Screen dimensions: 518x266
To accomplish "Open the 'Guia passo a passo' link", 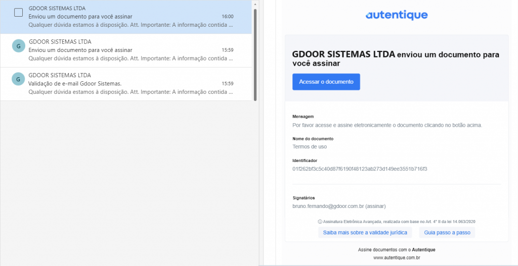I will pyautogui.click(x=447, y=232).
